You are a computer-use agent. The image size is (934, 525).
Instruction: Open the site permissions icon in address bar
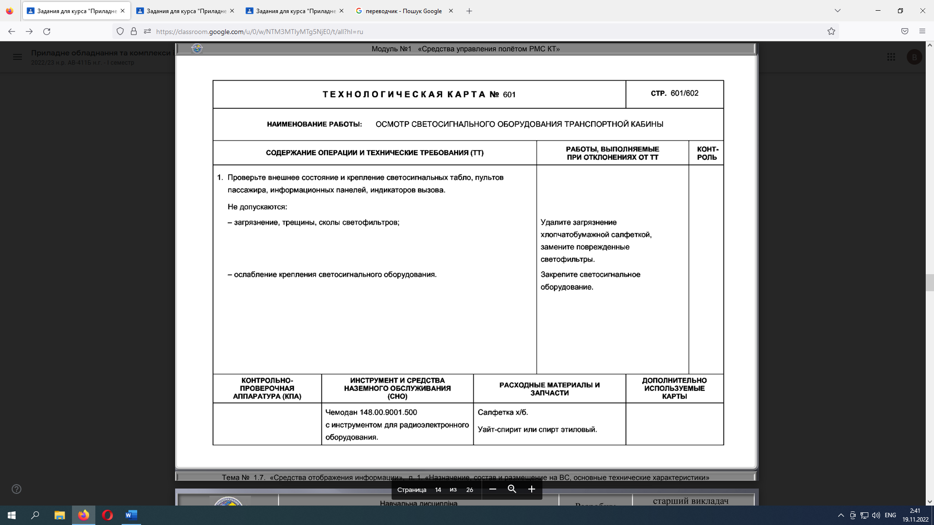147,32
